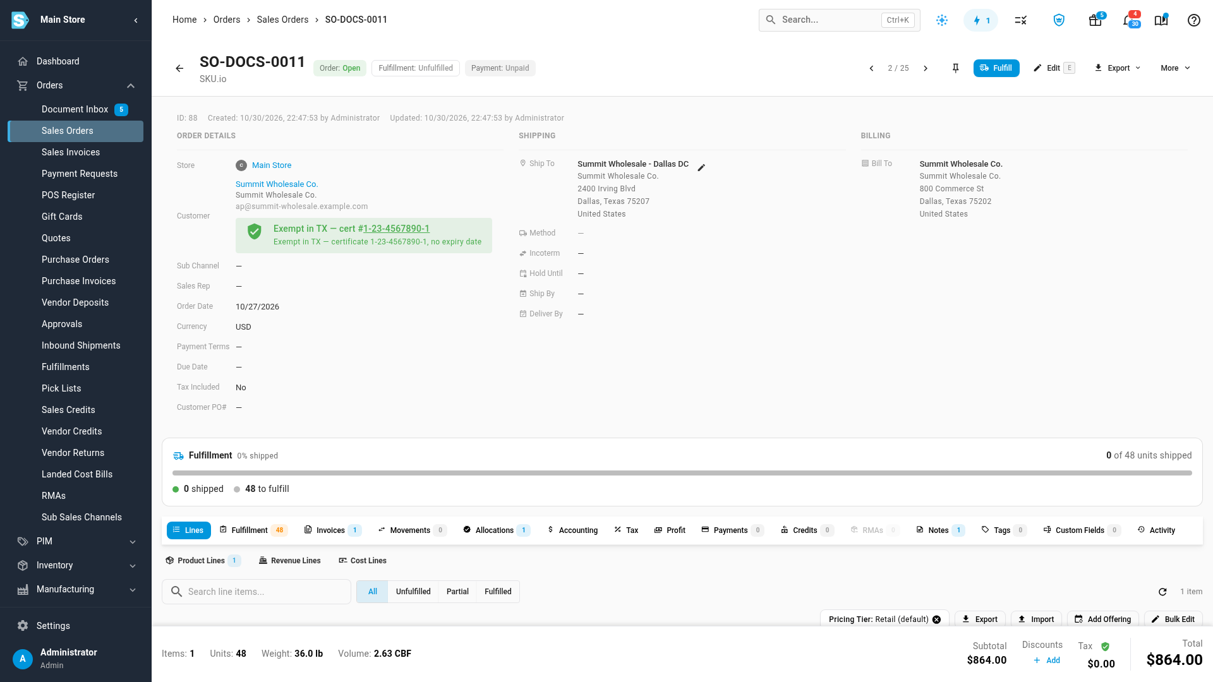Image resolution: width=1213 pixels, height=682 pixels.
Task: Open the task checklist icon in header
Action: (1020, 20)
